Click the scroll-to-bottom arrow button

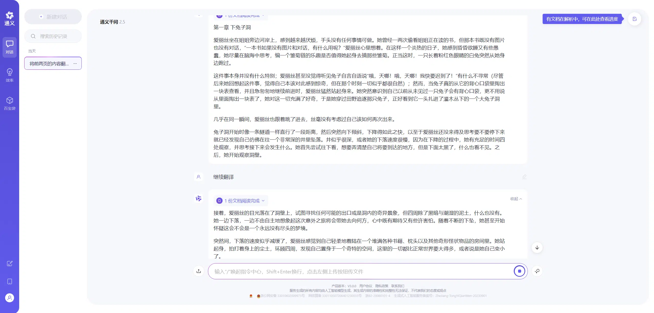pyautogui.click(x=537, y=248)
